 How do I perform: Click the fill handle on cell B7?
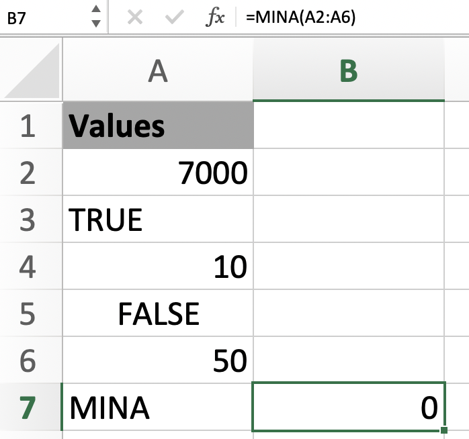click(443, 430)
